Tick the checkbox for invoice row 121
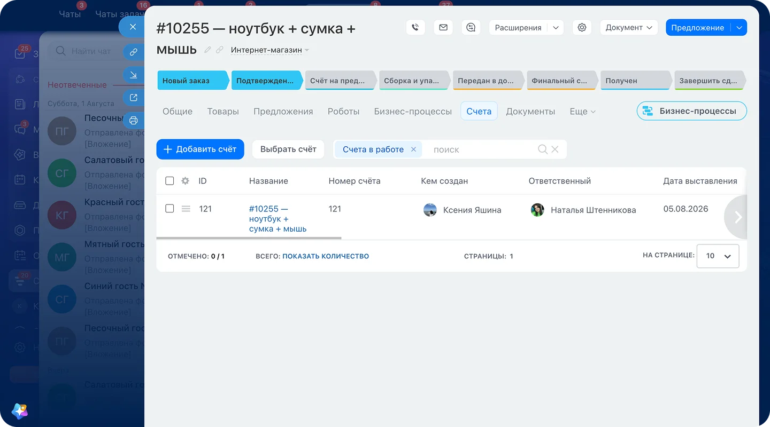The image size is (770, 427). coord(170,209)
